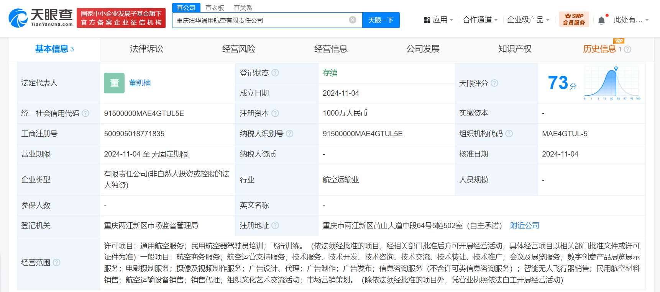Image resolution: width=660 pixels, height=292 pixels.
Task: Click the 航空运输业 industry value
Action: pos(341,179)
